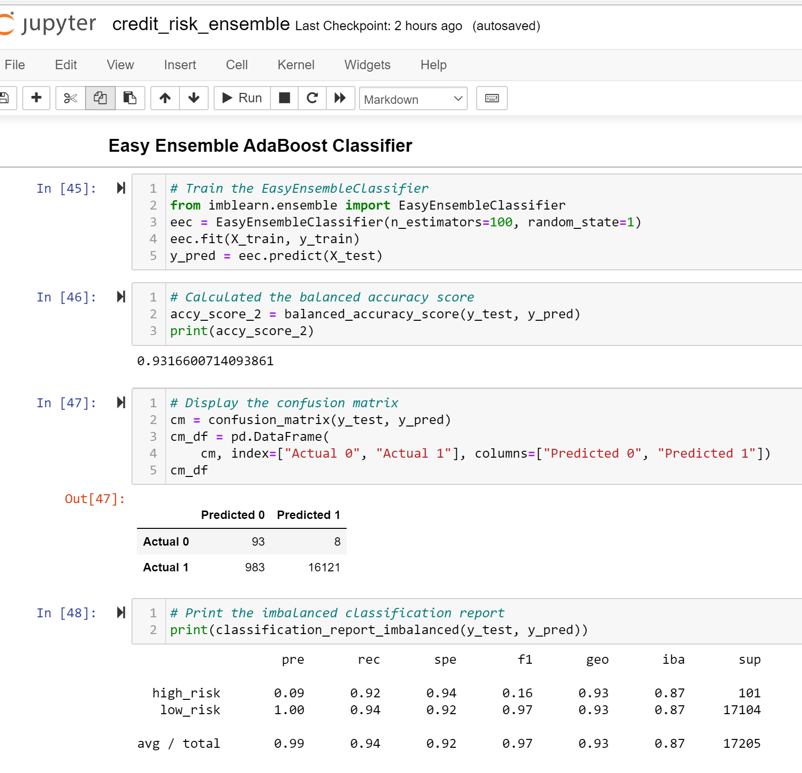Restart kernel and run all via fast-forward icon
Viewport: 802px width, 773px height.
(x=340, y=98)
